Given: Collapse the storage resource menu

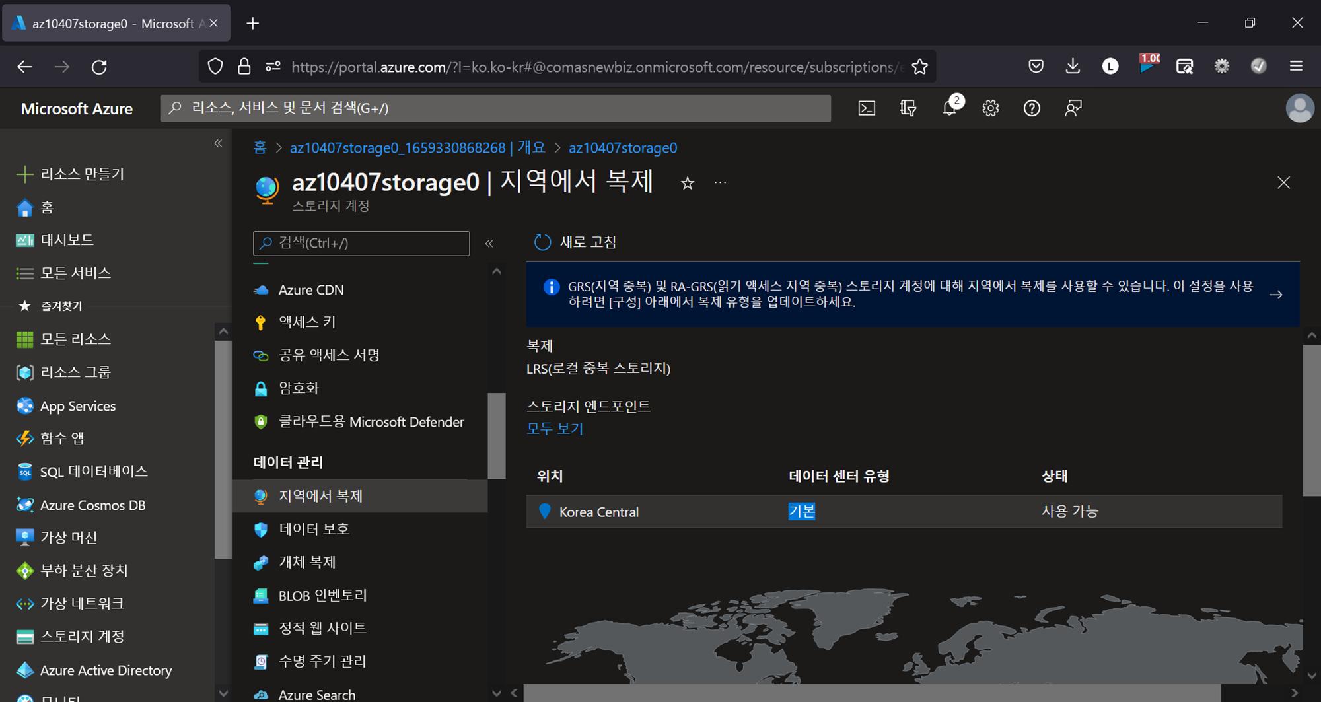Looking at the screenshot, I should 489,244.
